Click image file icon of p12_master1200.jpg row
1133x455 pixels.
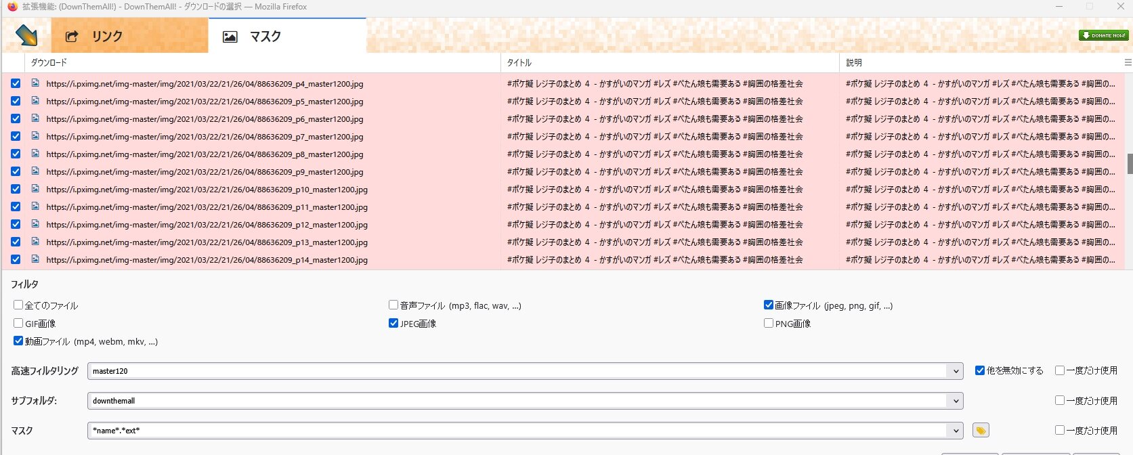[35, 223]
